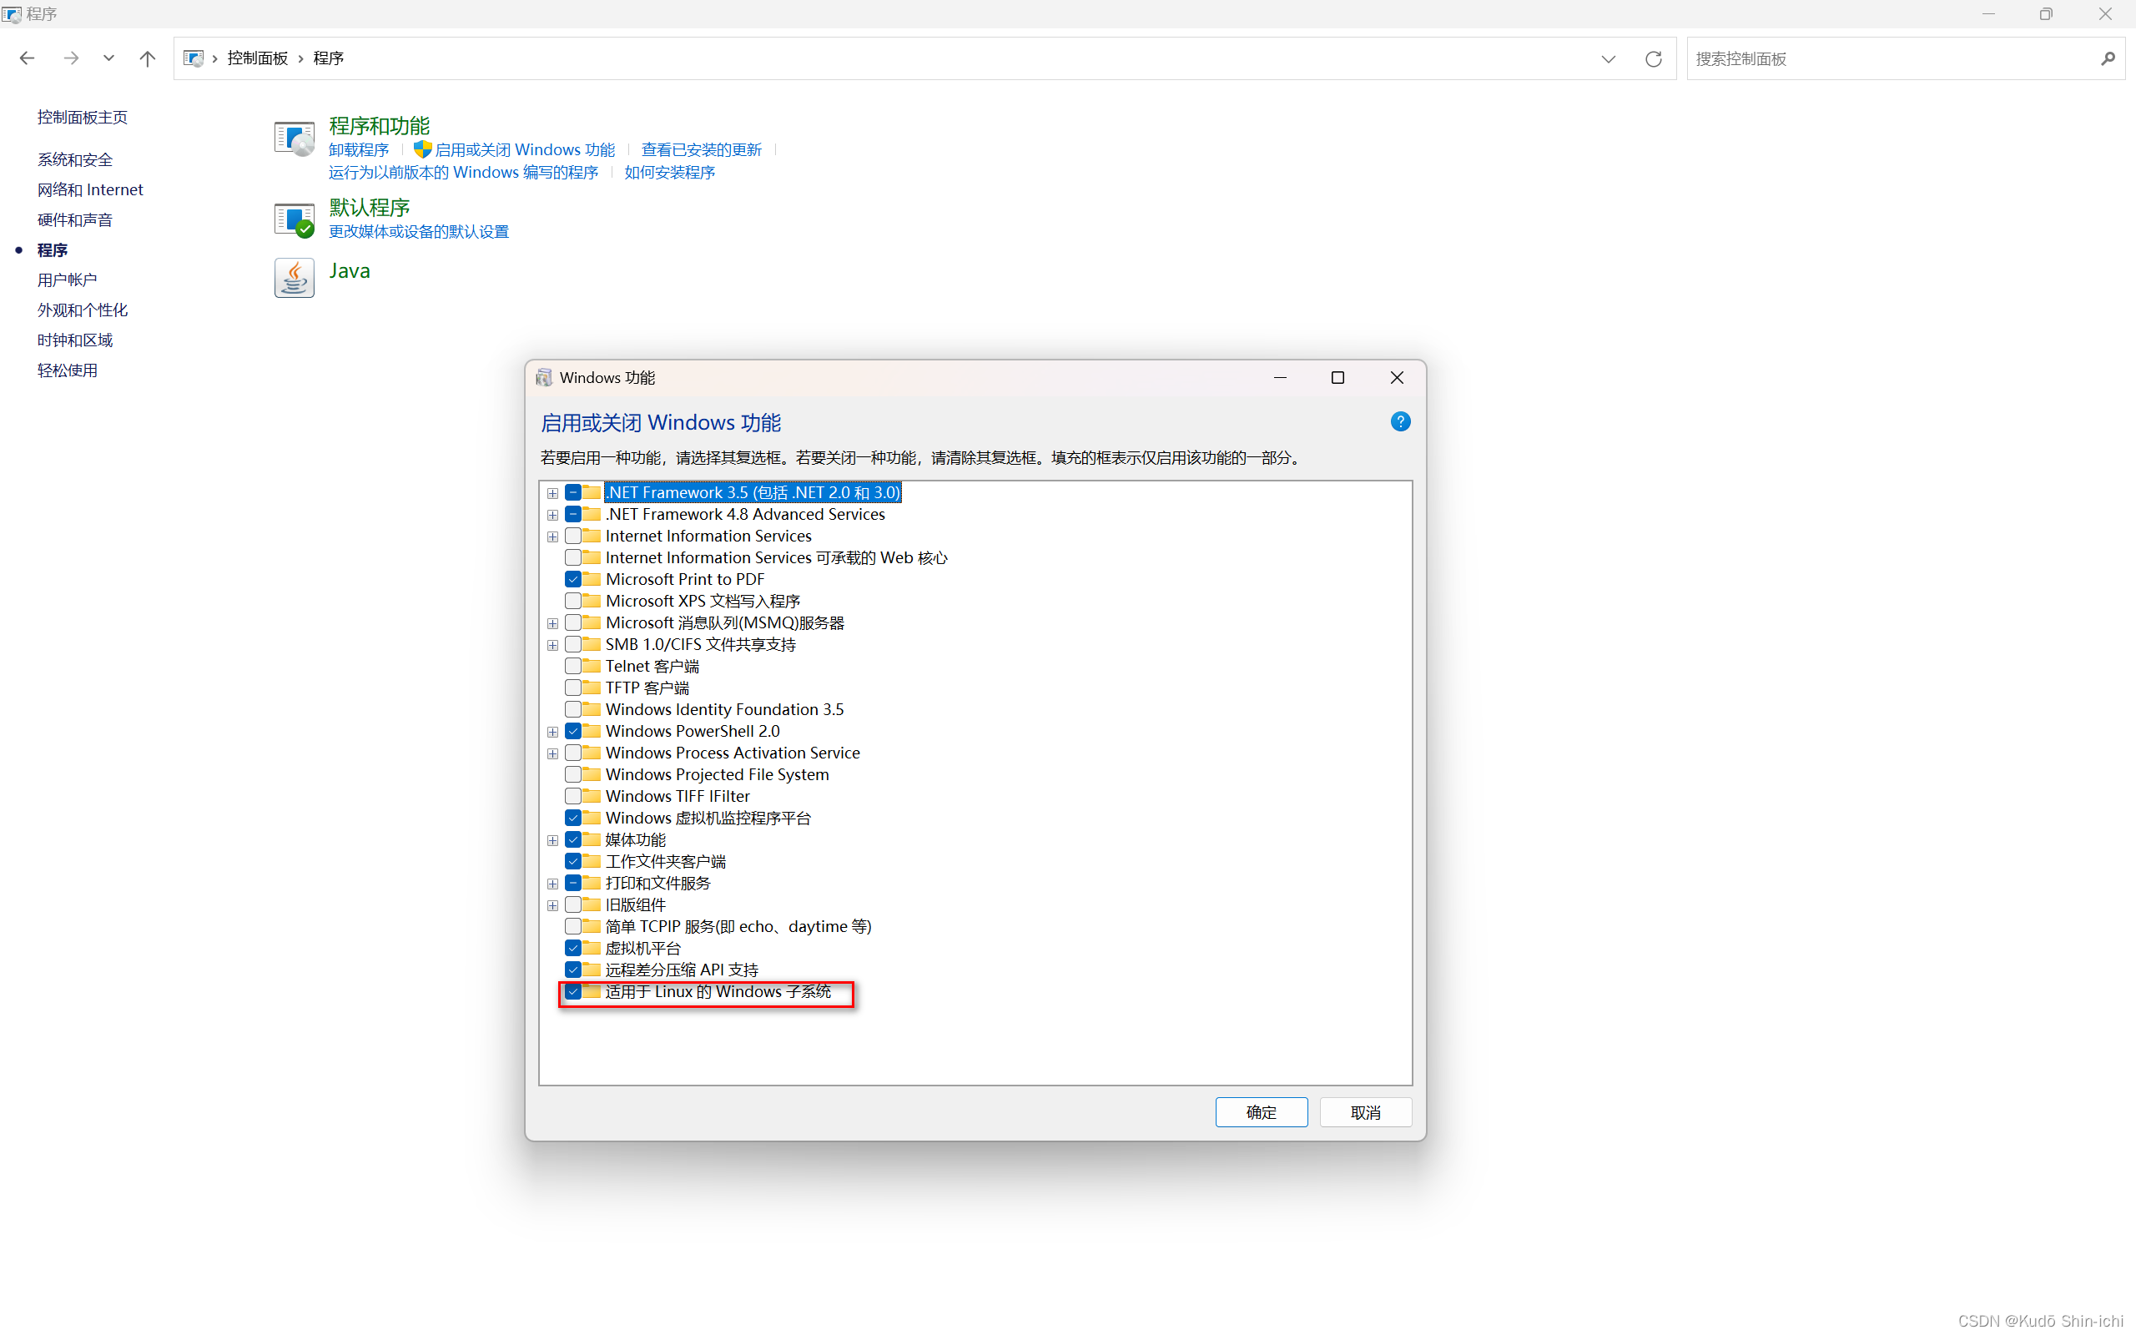The image size is (2136, 1335).
Task: Open 用户帐户 from the sidebar
Action: 67,280
